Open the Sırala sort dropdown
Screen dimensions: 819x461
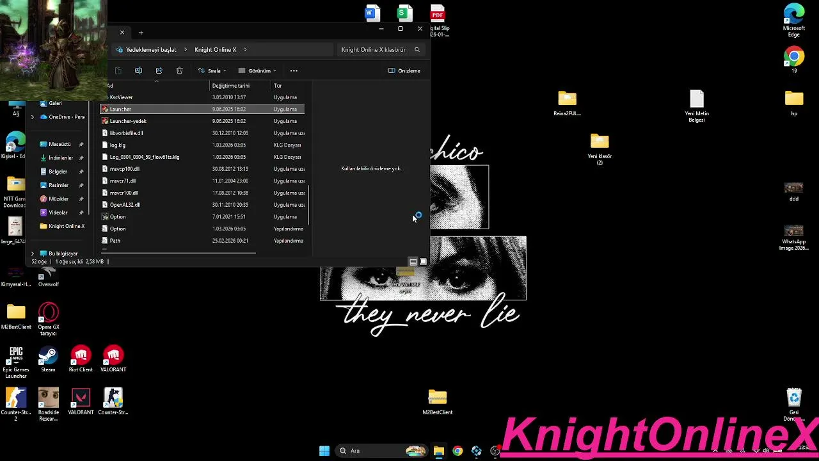click(x=212, y=70)
